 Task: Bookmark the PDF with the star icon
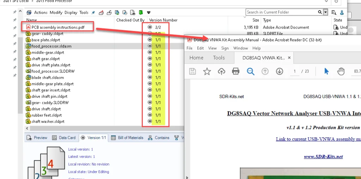coord(207,72)
